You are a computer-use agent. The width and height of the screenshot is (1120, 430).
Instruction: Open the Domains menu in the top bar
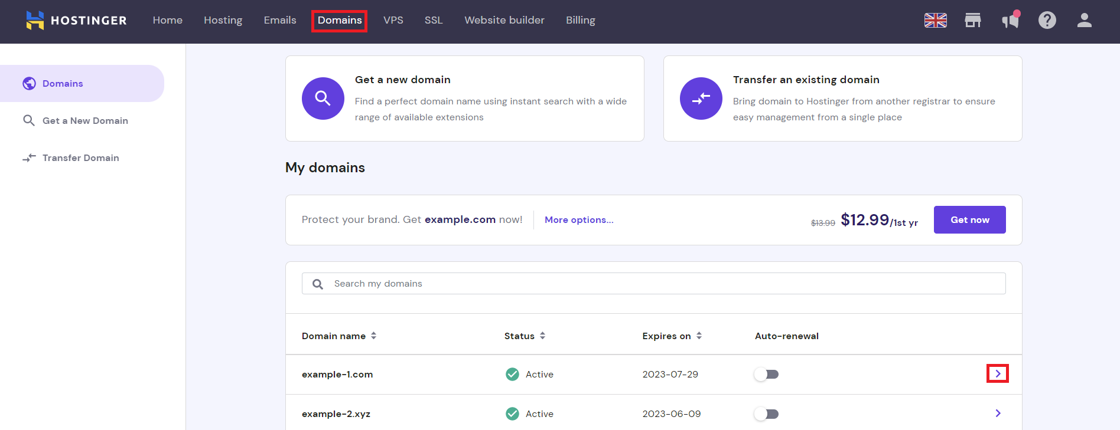[x=340, y=21]
